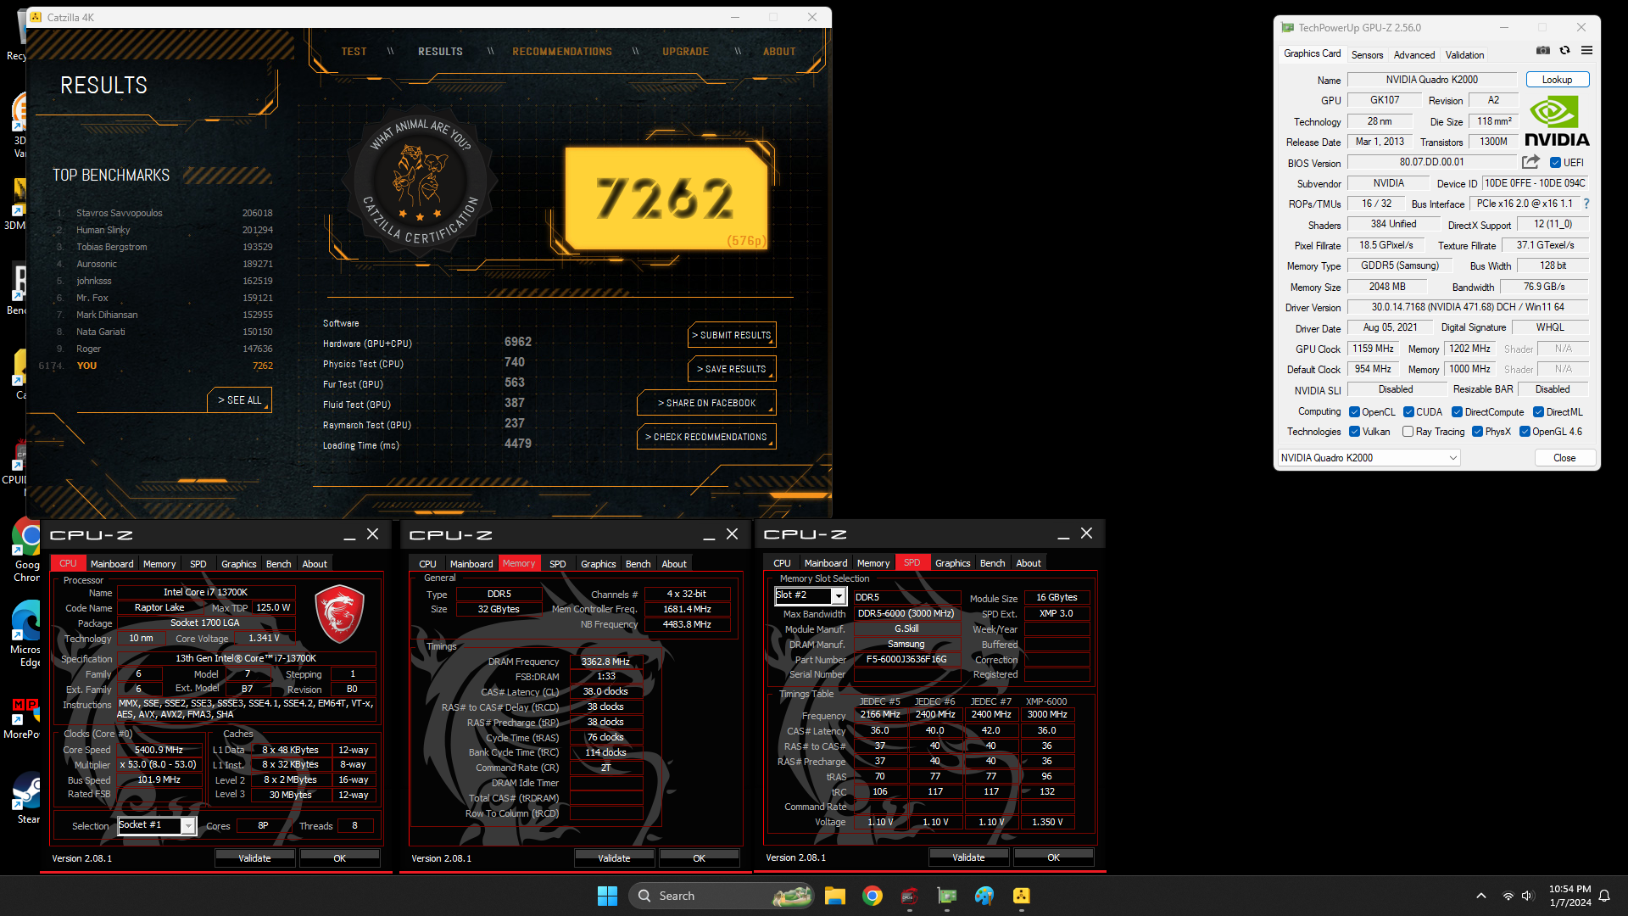
Task: Open the volume tray icon
Action: (x=1528, y=896)
